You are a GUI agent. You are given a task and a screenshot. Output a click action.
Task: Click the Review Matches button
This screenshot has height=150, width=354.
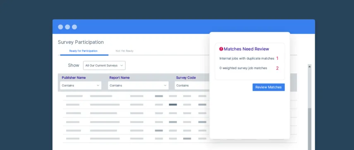[x=268, y=87]
